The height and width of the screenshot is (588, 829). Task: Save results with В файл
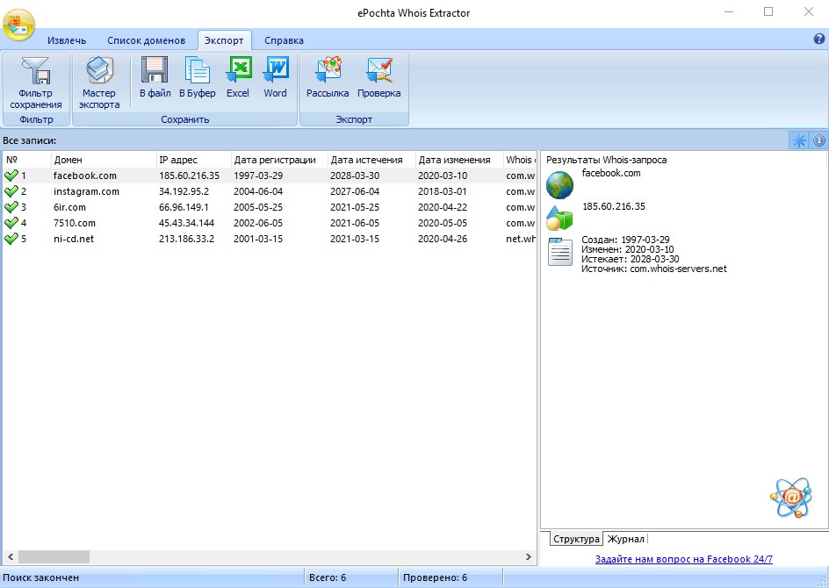[x=155, y=77]
